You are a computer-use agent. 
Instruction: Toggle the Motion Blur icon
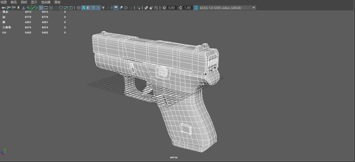[121, 8]
